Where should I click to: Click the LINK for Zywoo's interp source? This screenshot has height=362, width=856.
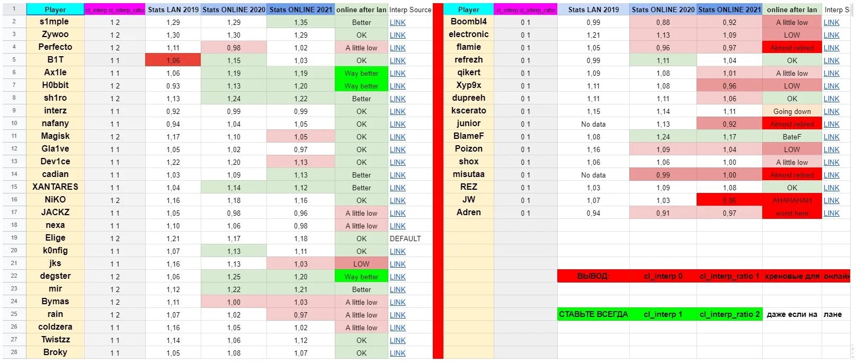[x=397, y=36]
